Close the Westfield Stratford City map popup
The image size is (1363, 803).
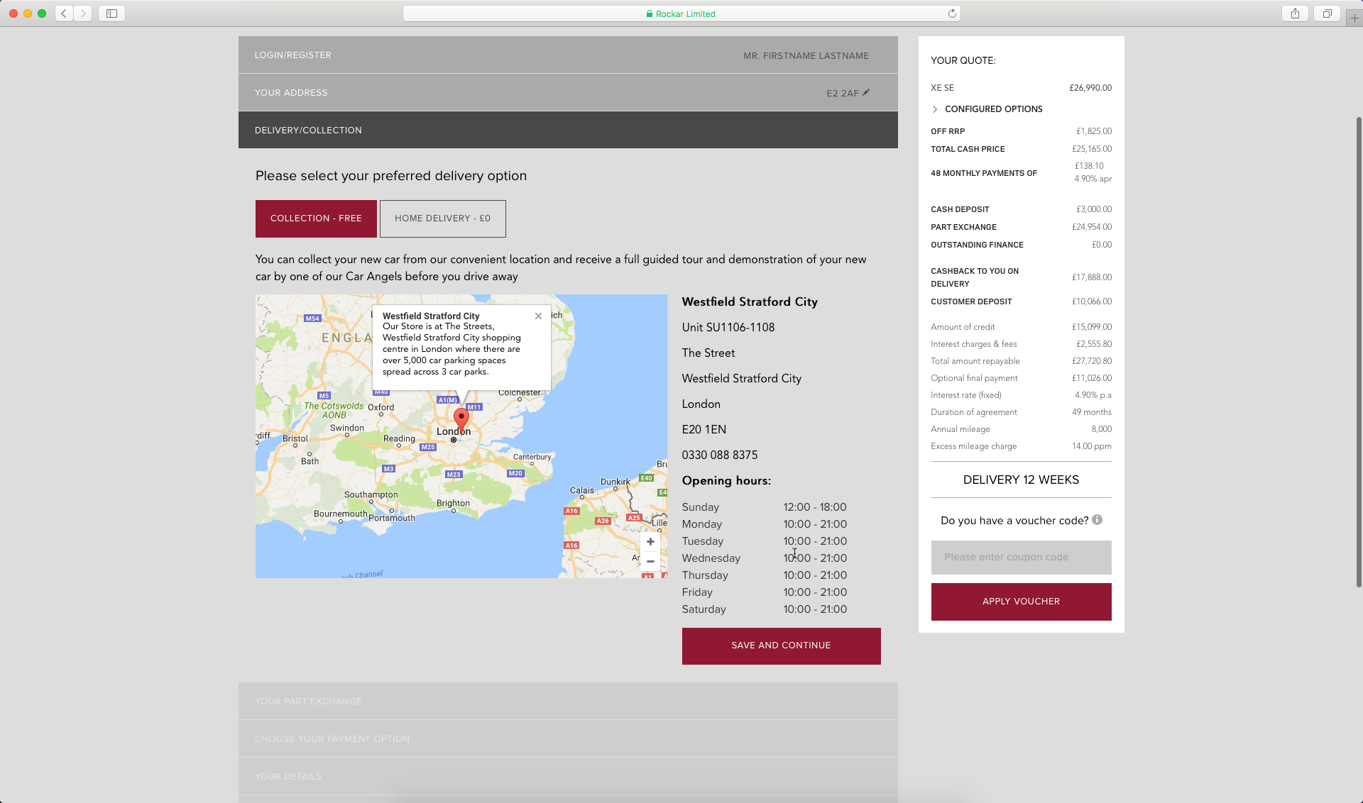tap(538, 316)
